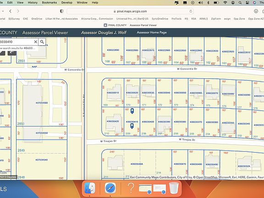Image resolution: width=264 pixels, height=198 pixels.
Task: Open the Bookmarks menu
Action: click(49, 3)
